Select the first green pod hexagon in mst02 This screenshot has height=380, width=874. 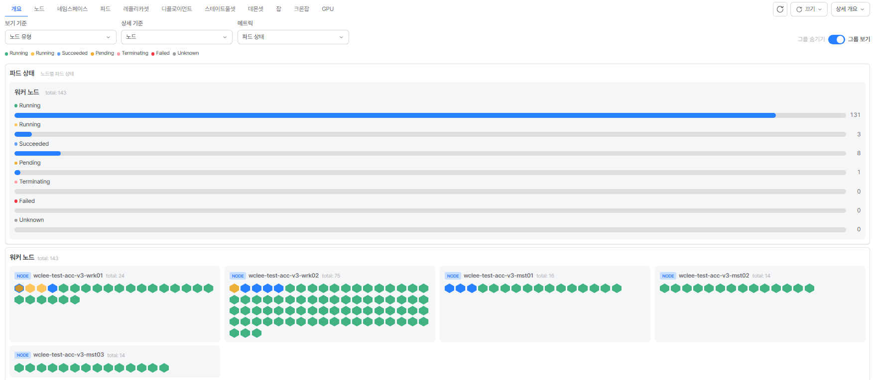665,288
